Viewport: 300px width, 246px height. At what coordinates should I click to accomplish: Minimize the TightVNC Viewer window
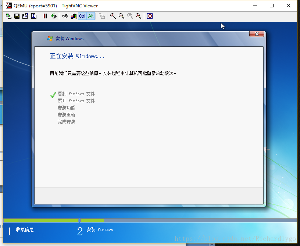pyautogui.click(x=255, y=6)
